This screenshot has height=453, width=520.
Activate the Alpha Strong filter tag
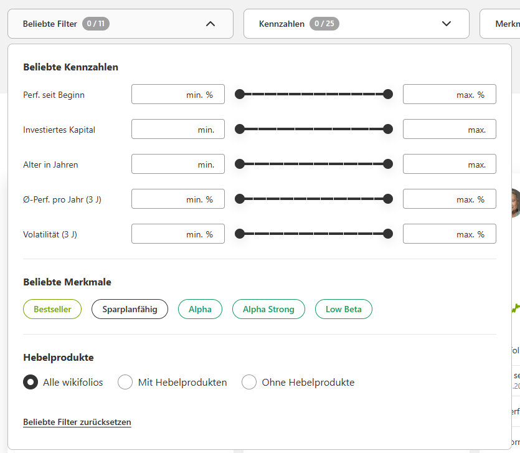tap(268, 309)
